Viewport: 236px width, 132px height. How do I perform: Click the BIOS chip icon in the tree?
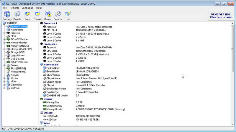pyautogui.click(x=8, y=36)
